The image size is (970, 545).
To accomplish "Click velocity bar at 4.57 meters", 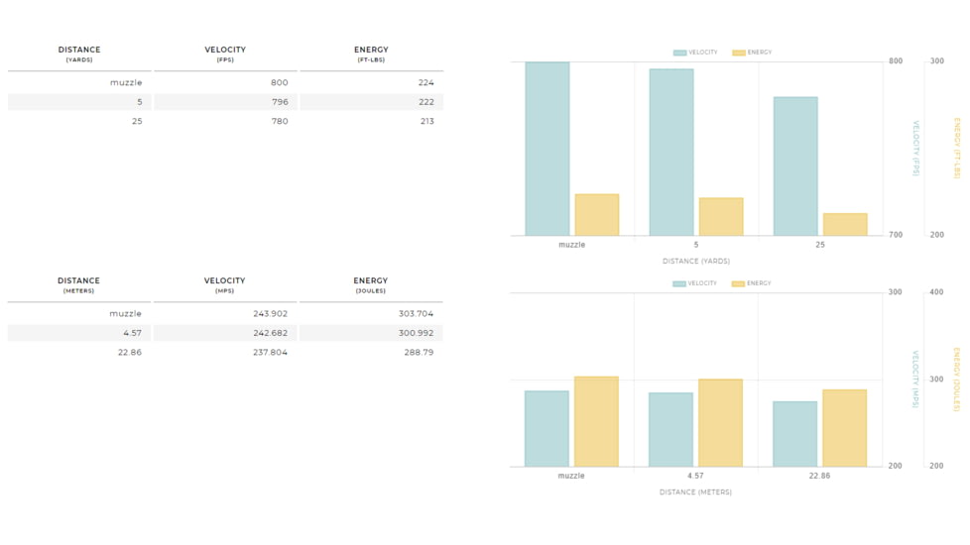I will click(671, 429).
